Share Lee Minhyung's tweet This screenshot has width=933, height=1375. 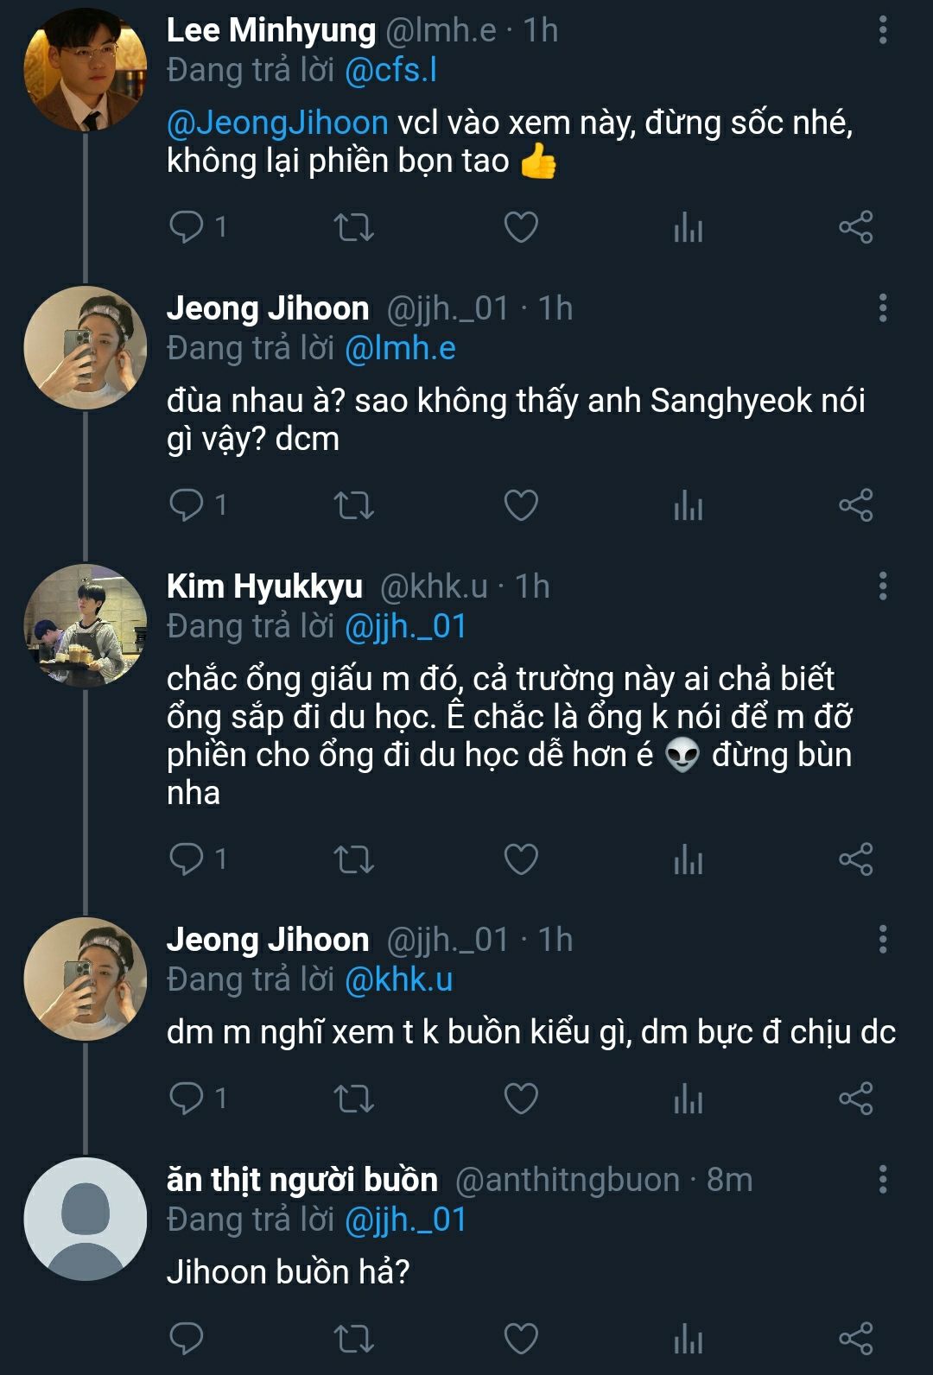[x=855, y=227]
